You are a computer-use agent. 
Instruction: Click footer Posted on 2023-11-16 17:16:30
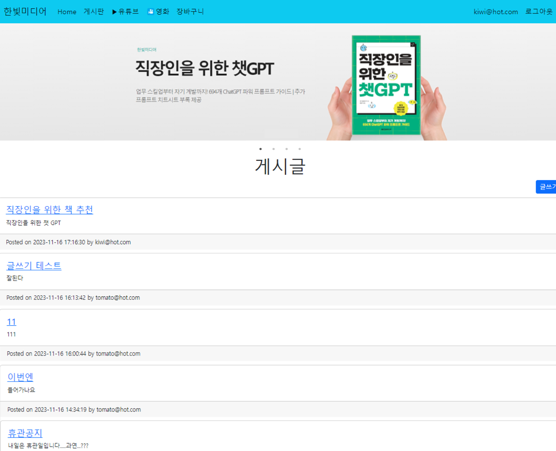(x=69, y=242)
